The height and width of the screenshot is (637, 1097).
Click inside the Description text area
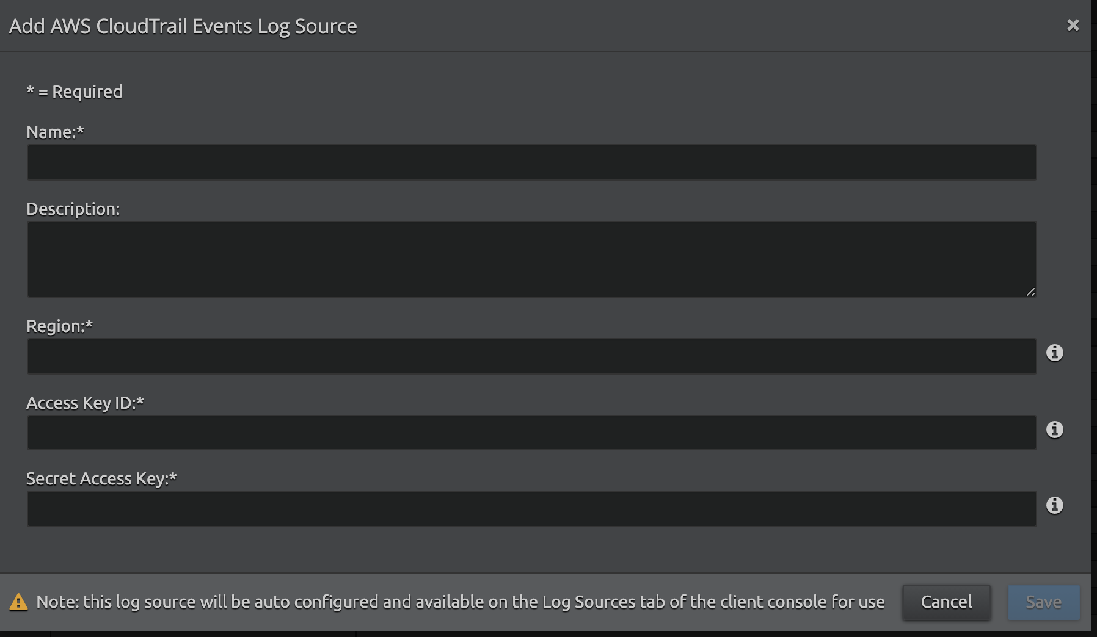click(x=531, y=259)
